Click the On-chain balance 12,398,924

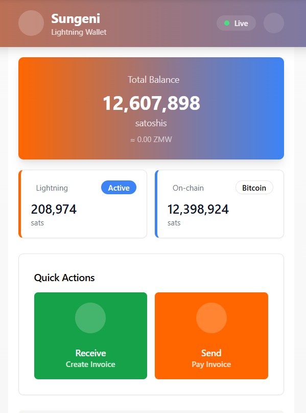198,209
